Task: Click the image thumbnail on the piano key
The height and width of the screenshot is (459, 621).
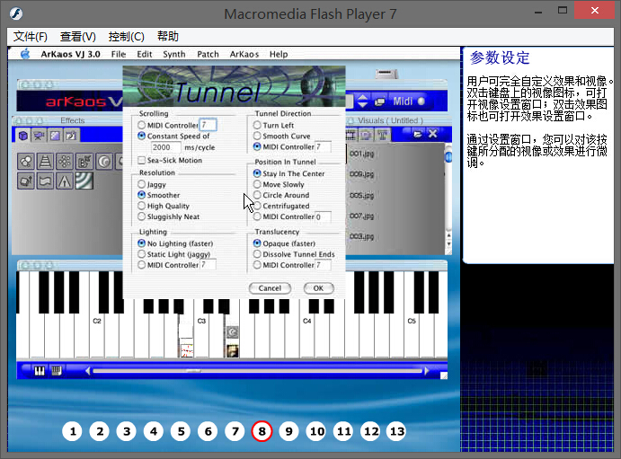Action: click(233, 350)
